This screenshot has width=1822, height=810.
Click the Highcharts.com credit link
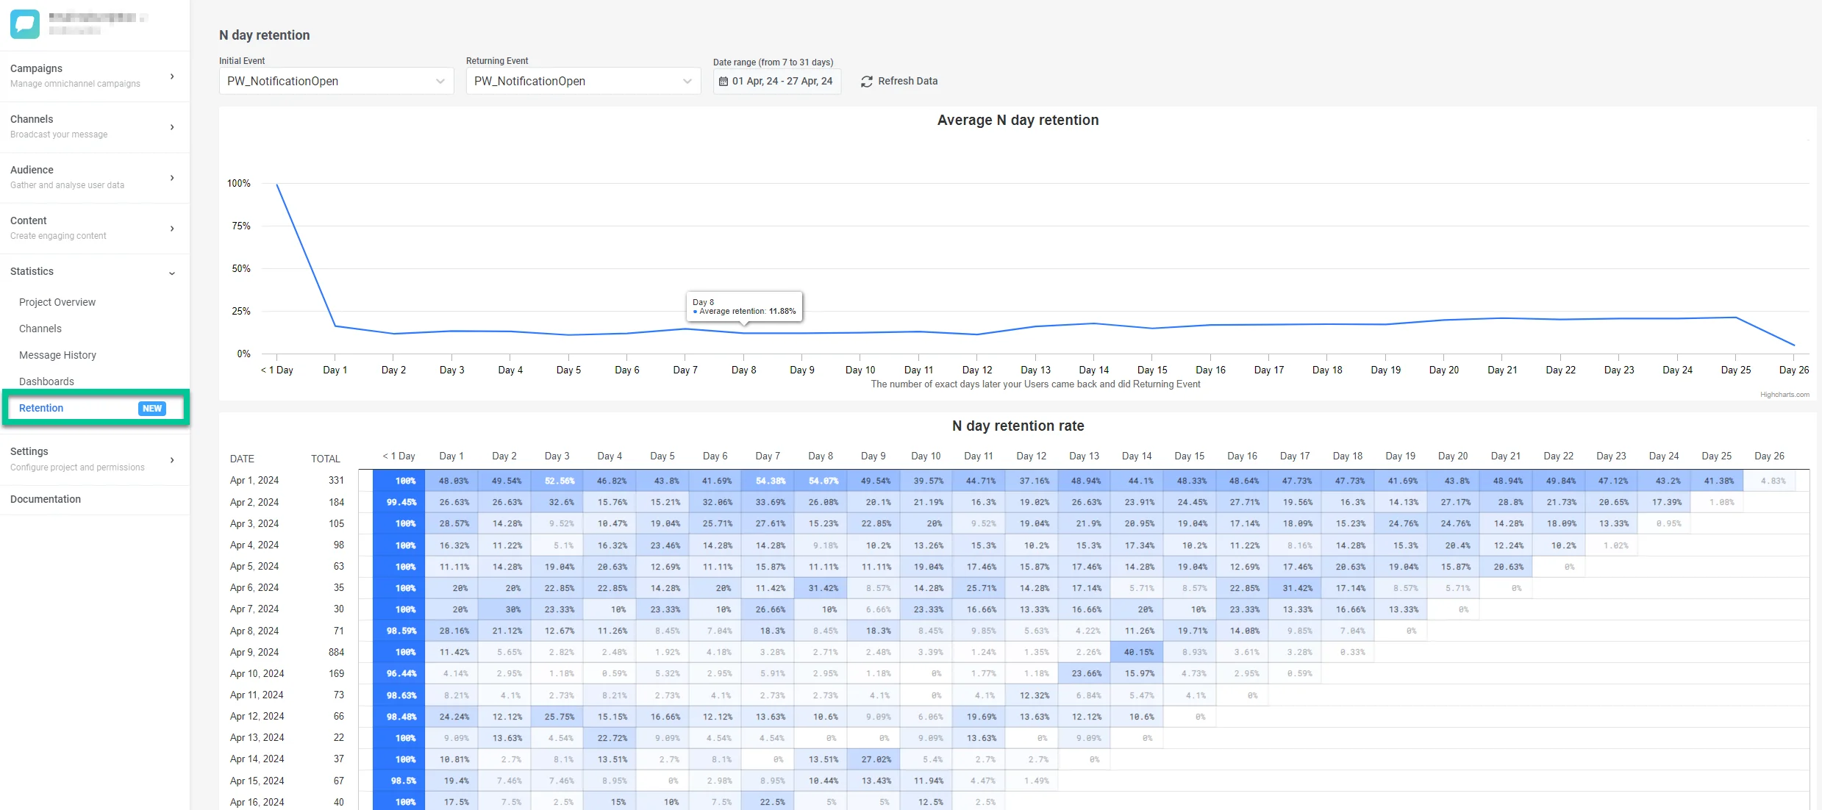pos(1785,395)
